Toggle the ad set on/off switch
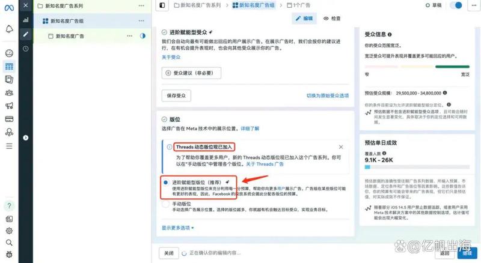 click(x=457, y=5)
